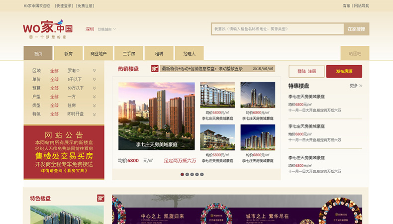Open the large featured property image
This screenshot has width=393, height=224.
tap(156, 116)
